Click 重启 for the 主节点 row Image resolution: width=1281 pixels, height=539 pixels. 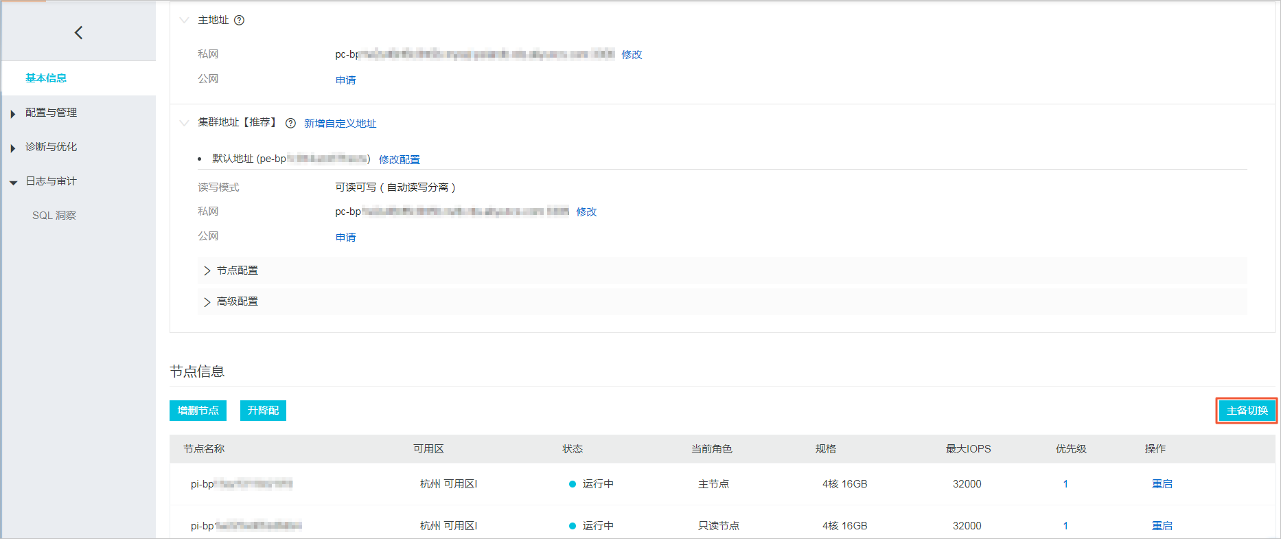[1162, 484]
